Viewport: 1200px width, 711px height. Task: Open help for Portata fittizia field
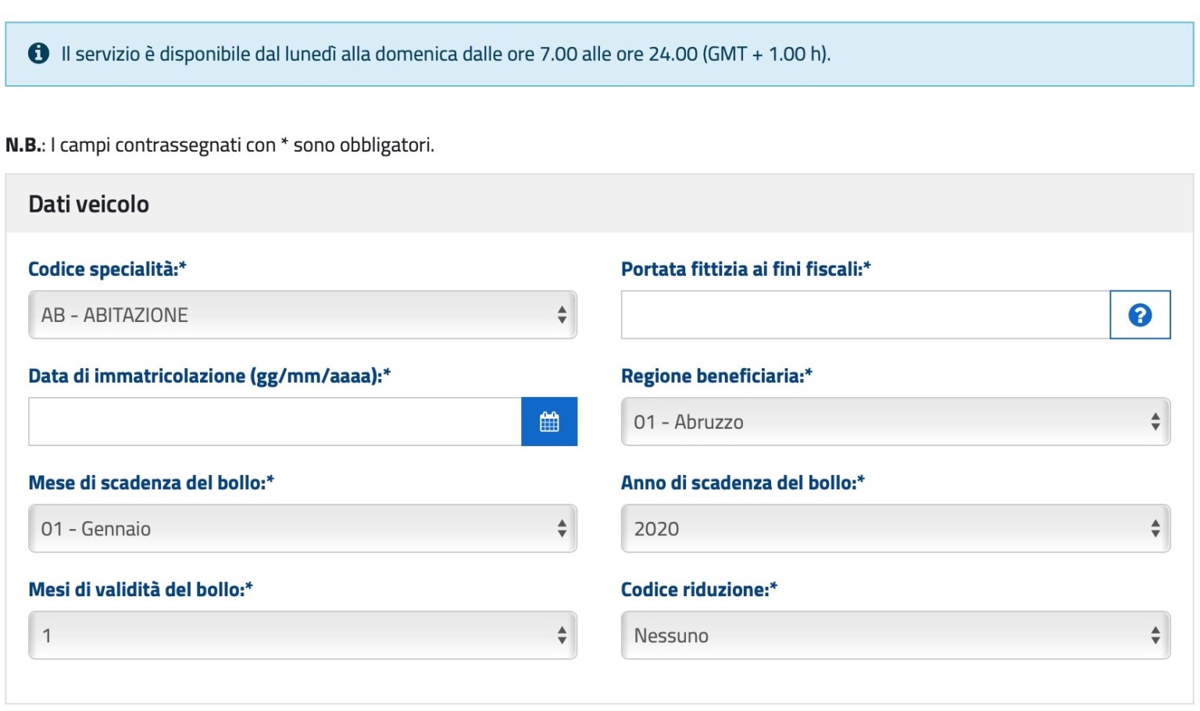[1139, 315]
